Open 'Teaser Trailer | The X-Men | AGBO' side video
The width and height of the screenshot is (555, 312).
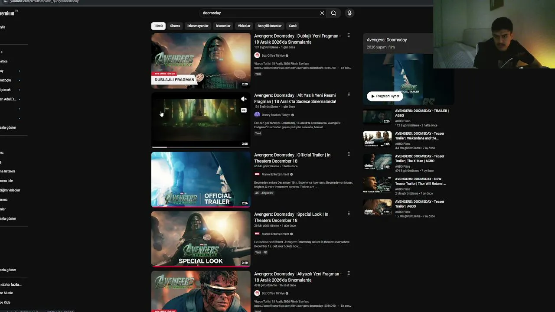[x=420, y=159]
